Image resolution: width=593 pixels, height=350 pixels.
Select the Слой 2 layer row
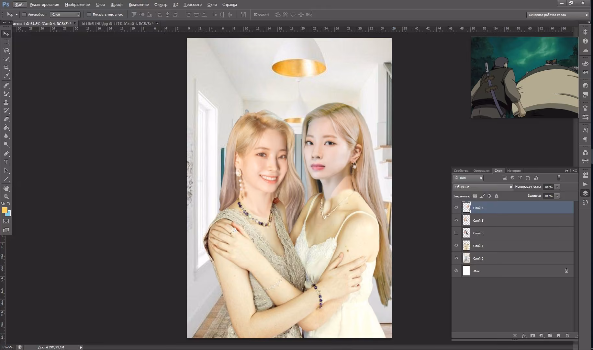click(512, 258)
